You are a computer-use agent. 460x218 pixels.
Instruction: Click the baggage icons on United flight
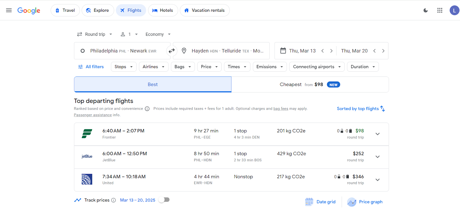[x=342, y=177]
